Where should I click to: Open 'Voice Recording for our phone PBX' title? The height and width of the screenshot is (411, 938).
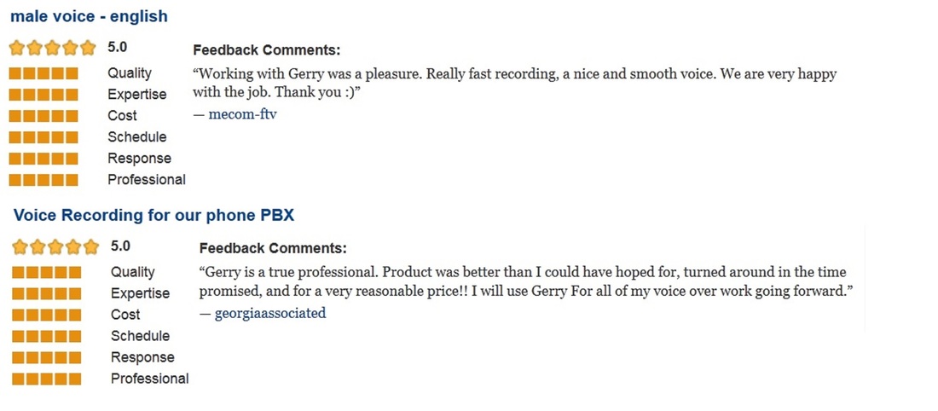(x=153, y=216)
